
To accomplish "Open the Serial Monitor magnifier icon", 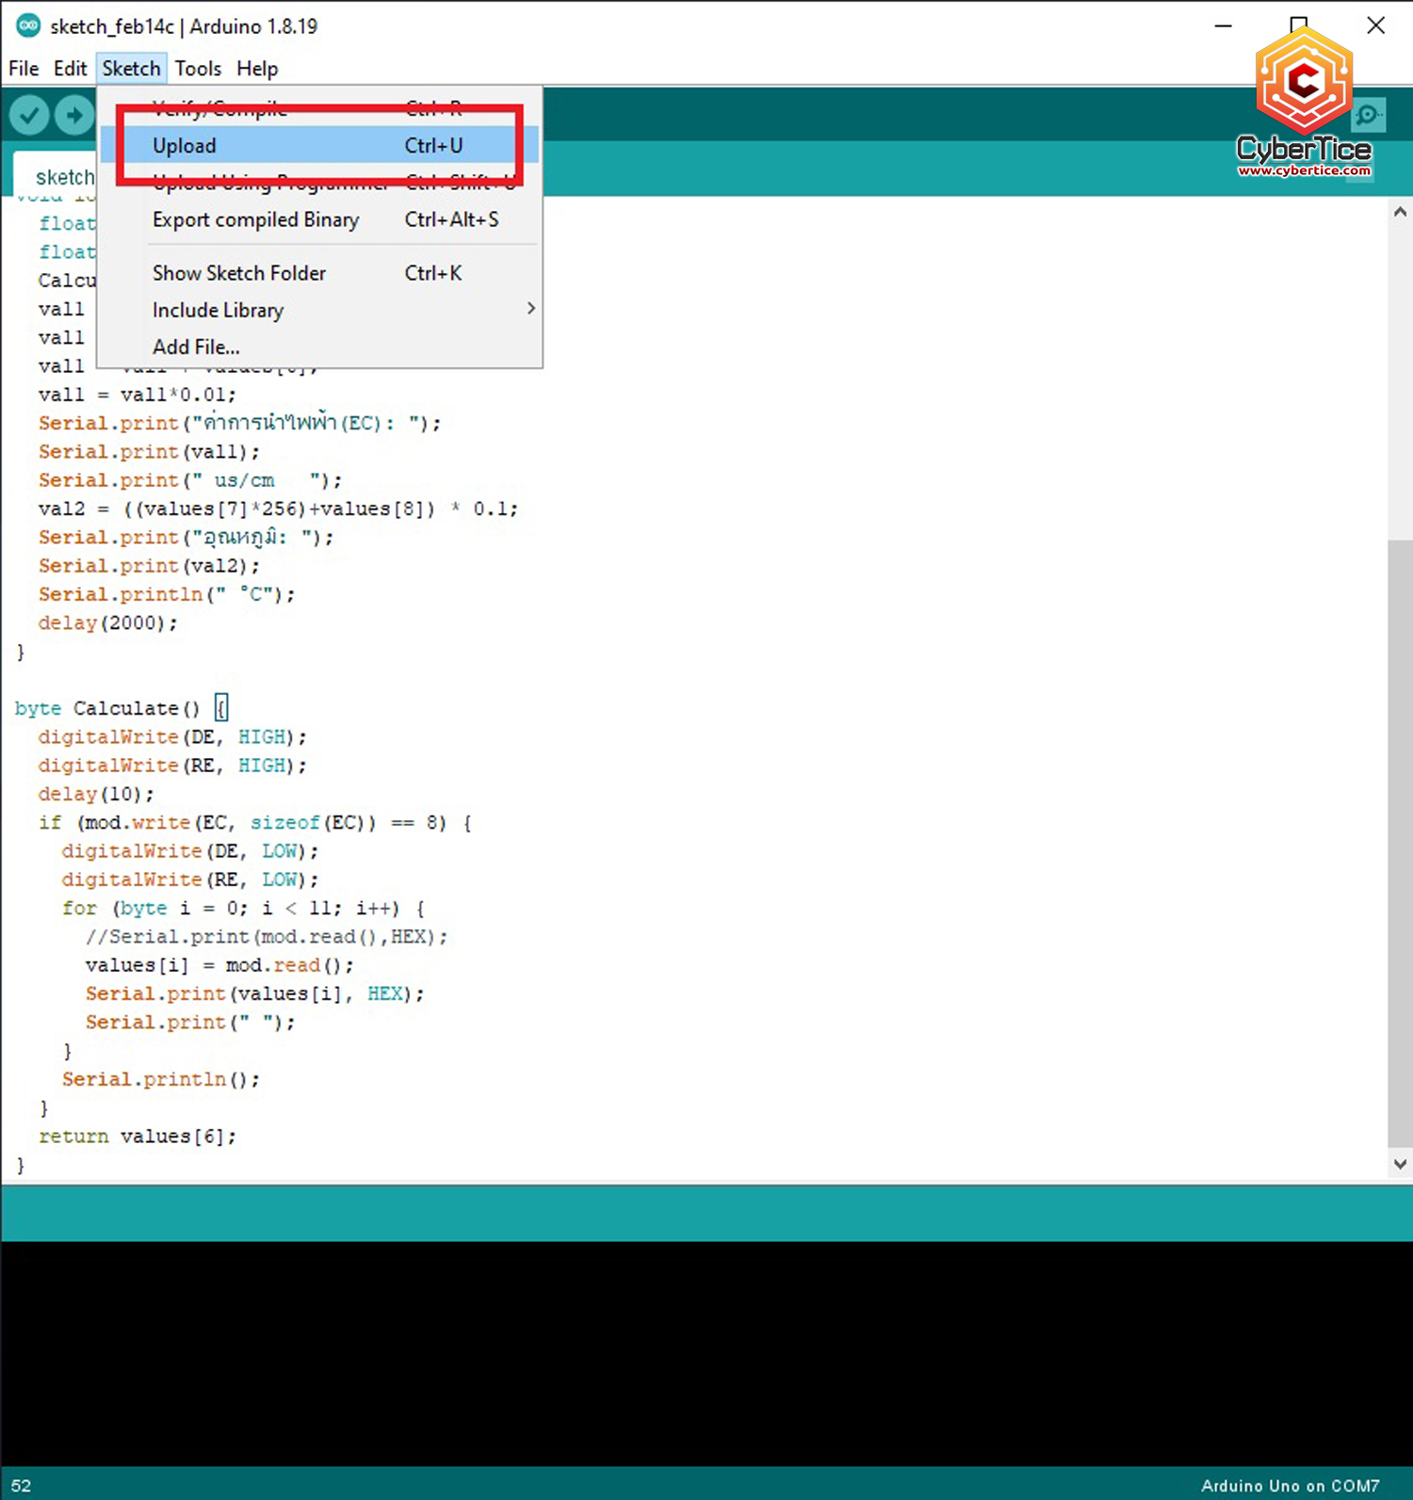I will (1367, 116).
